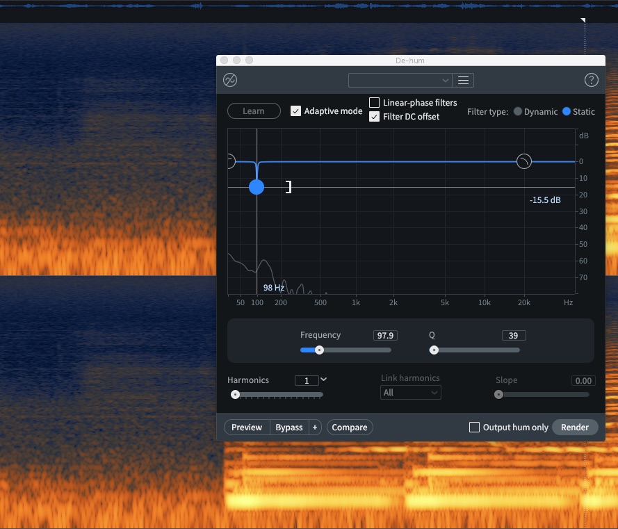Uncheck the Filter DC offset checkbox
Screen dimensions: 618x529
click(374, 117)
